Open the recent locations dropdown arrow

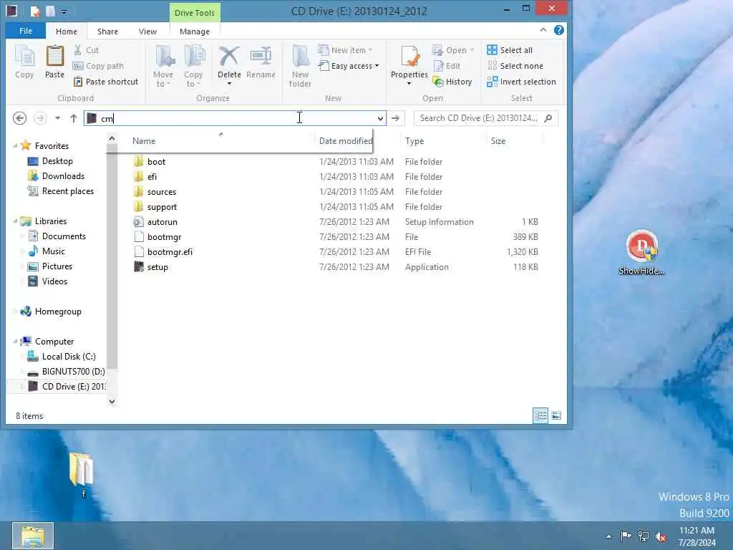tap(57, 118)
